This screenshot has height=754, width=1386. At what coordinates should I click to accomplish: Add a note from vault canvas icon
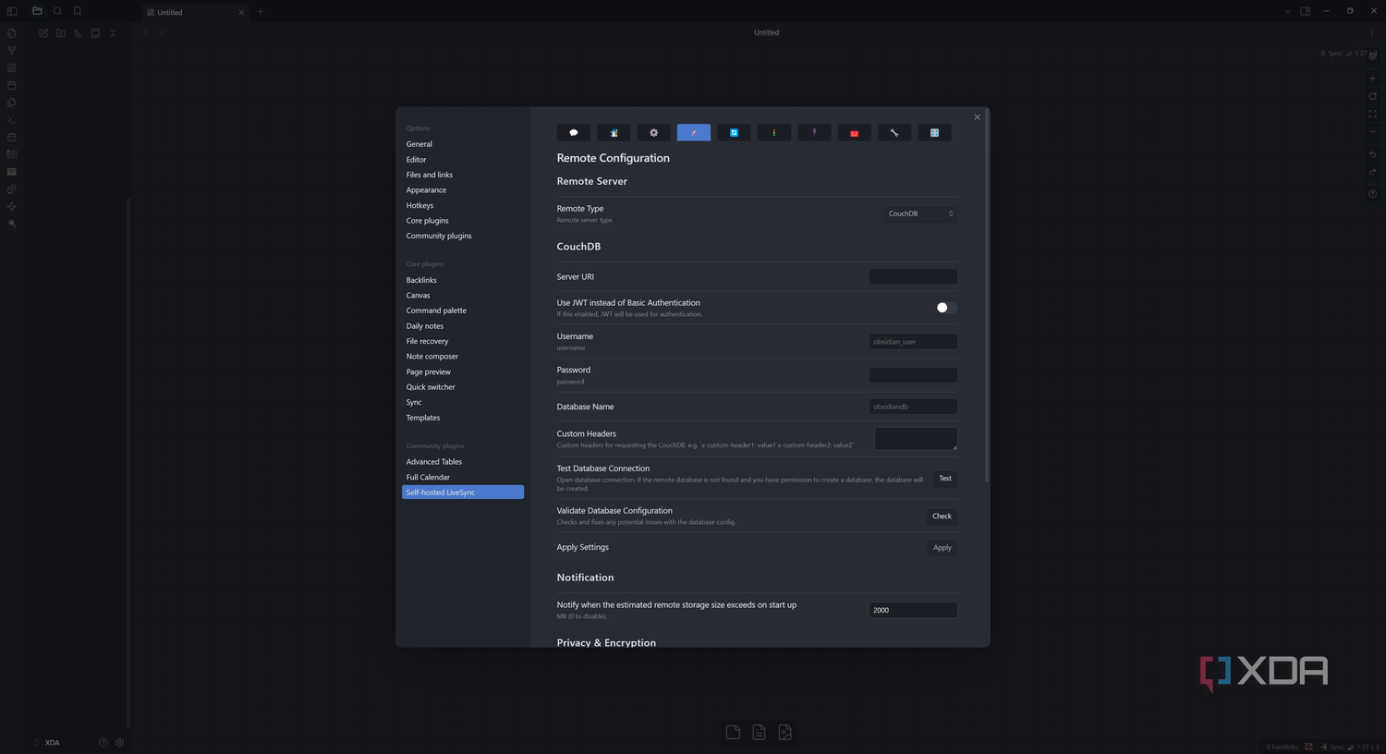[x=759, y=733]
